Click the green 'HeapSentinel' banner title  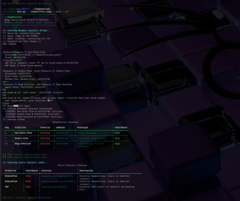[x=14, y=17]
